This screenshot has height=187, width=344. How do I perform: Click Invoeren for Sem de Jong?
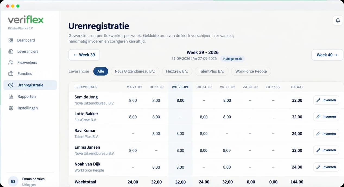[326, 100]
